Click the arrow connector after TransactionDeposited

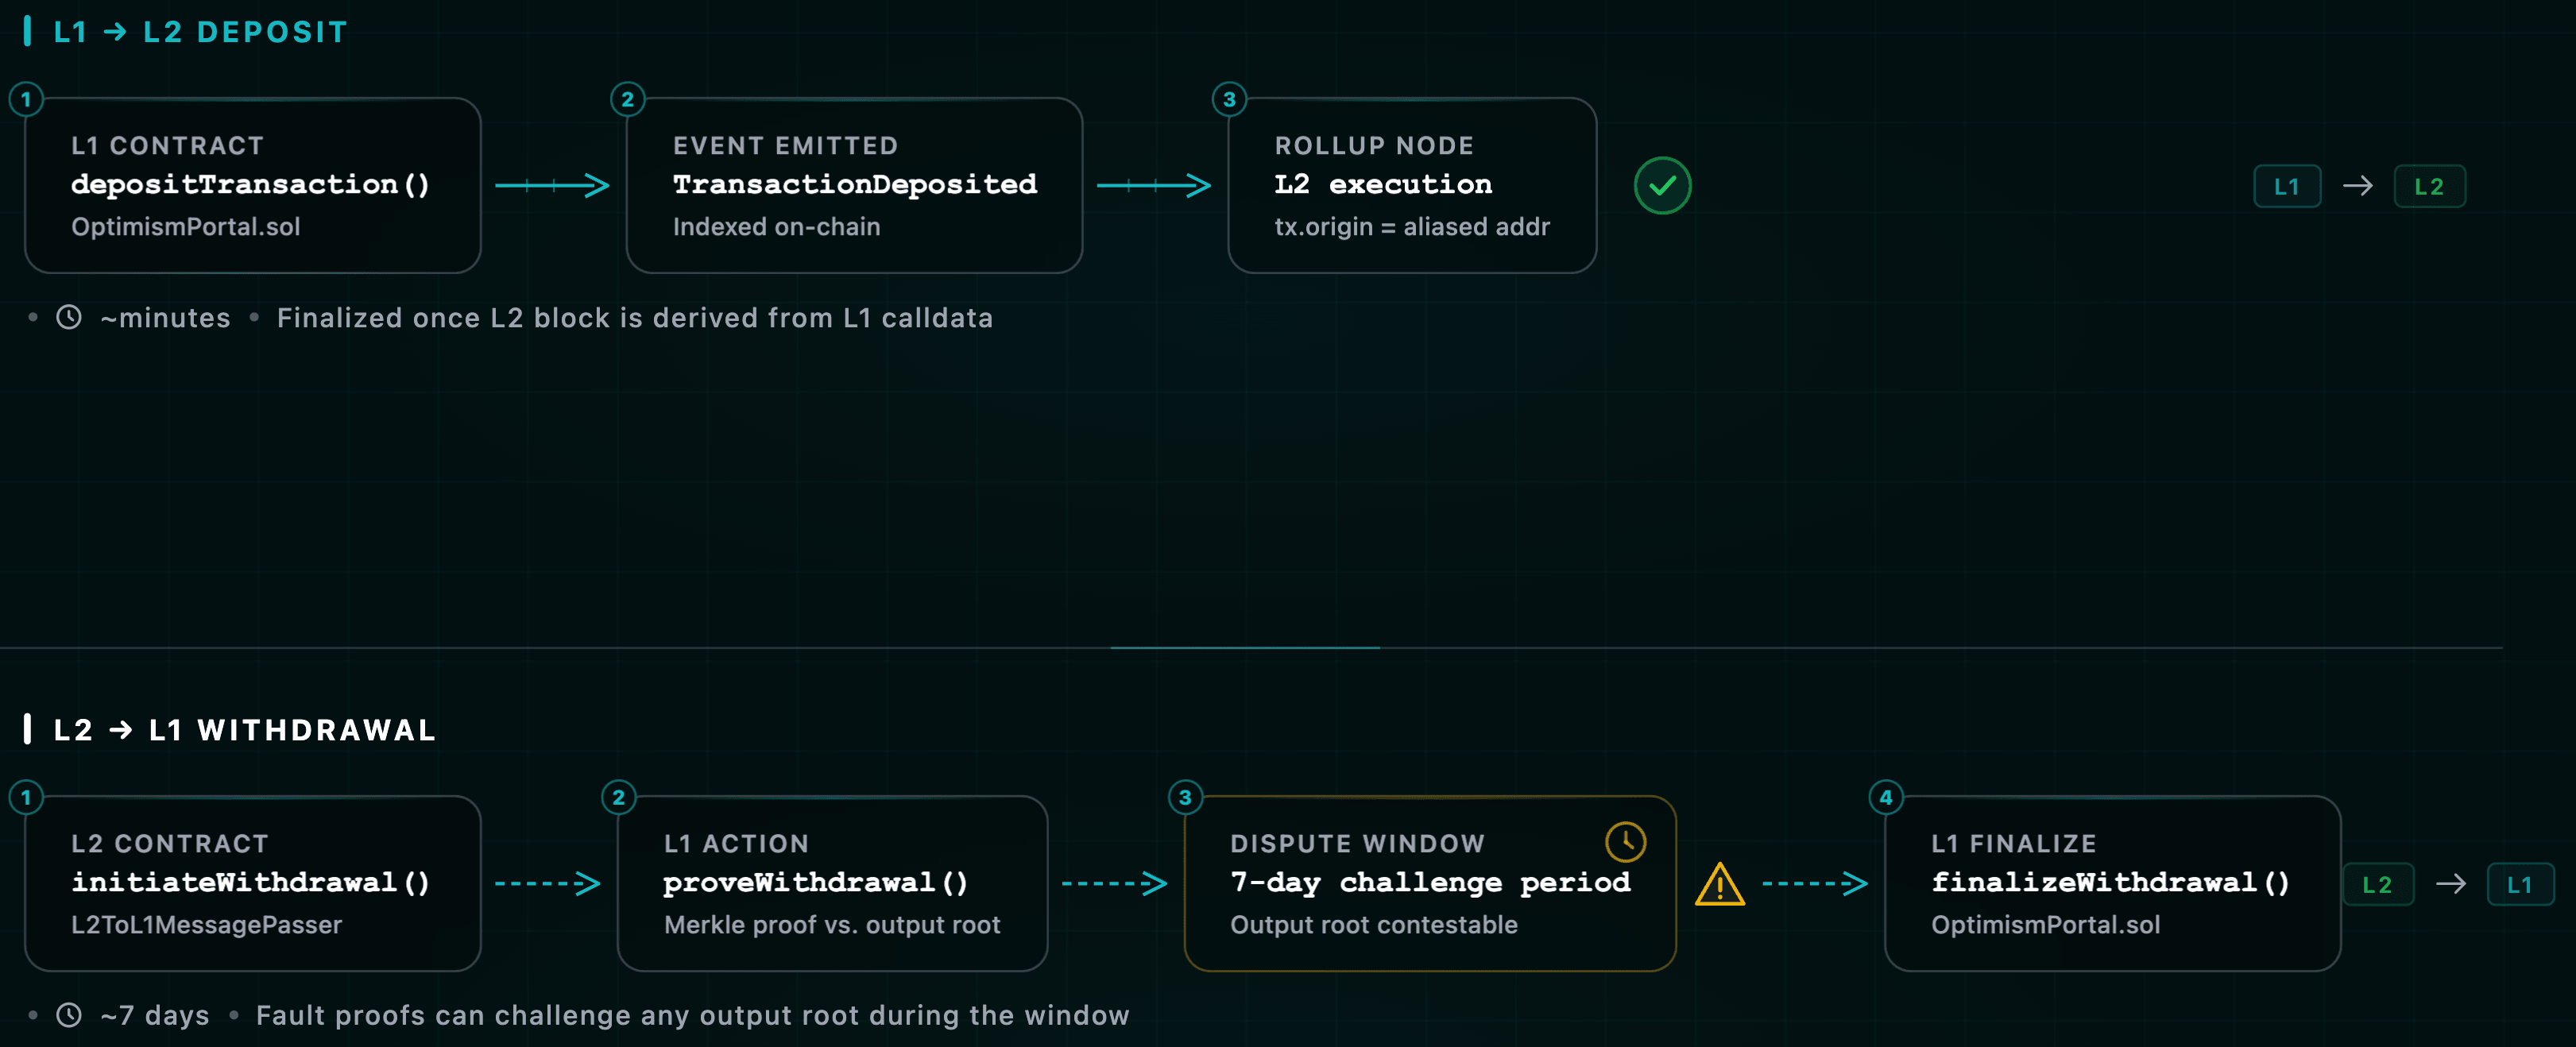1155,185
